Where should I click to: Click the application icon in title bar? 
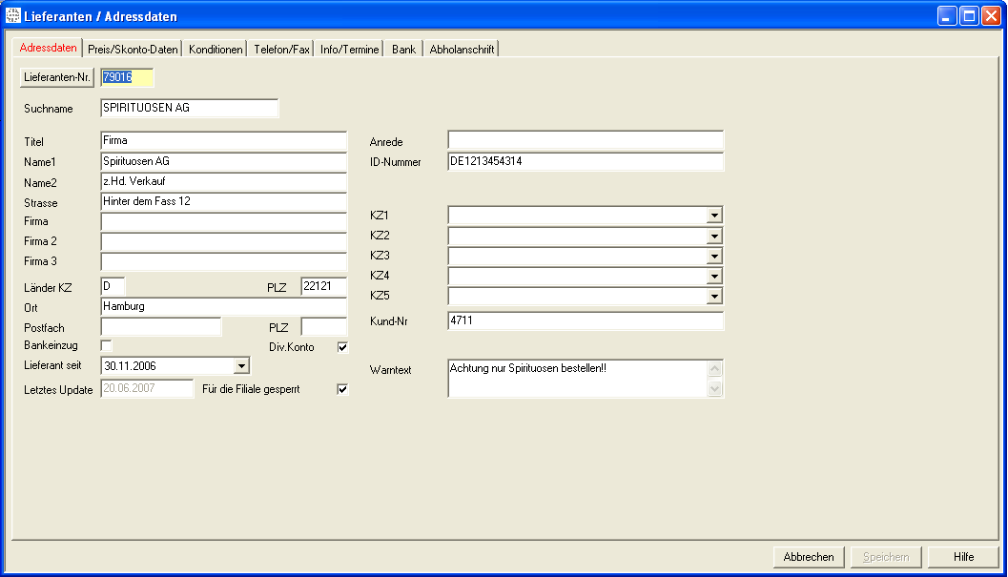coord(13,16)
